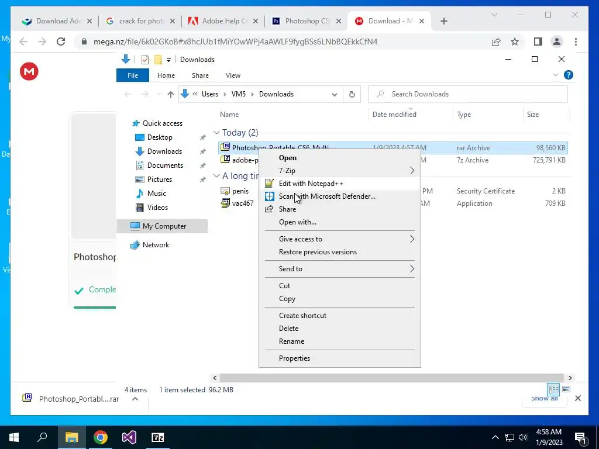Viewport: 599px width, 449px height.
Task: Open taskbar search magnifier
Action: (x=42, y=437)
